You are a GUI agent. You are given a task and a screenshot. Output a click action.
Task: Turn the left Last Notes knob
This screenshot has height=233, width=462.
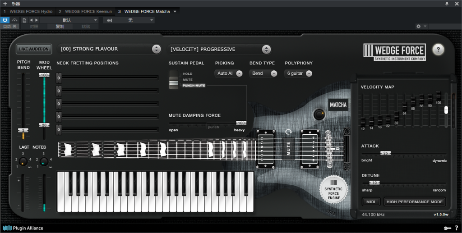click(23, 161)
